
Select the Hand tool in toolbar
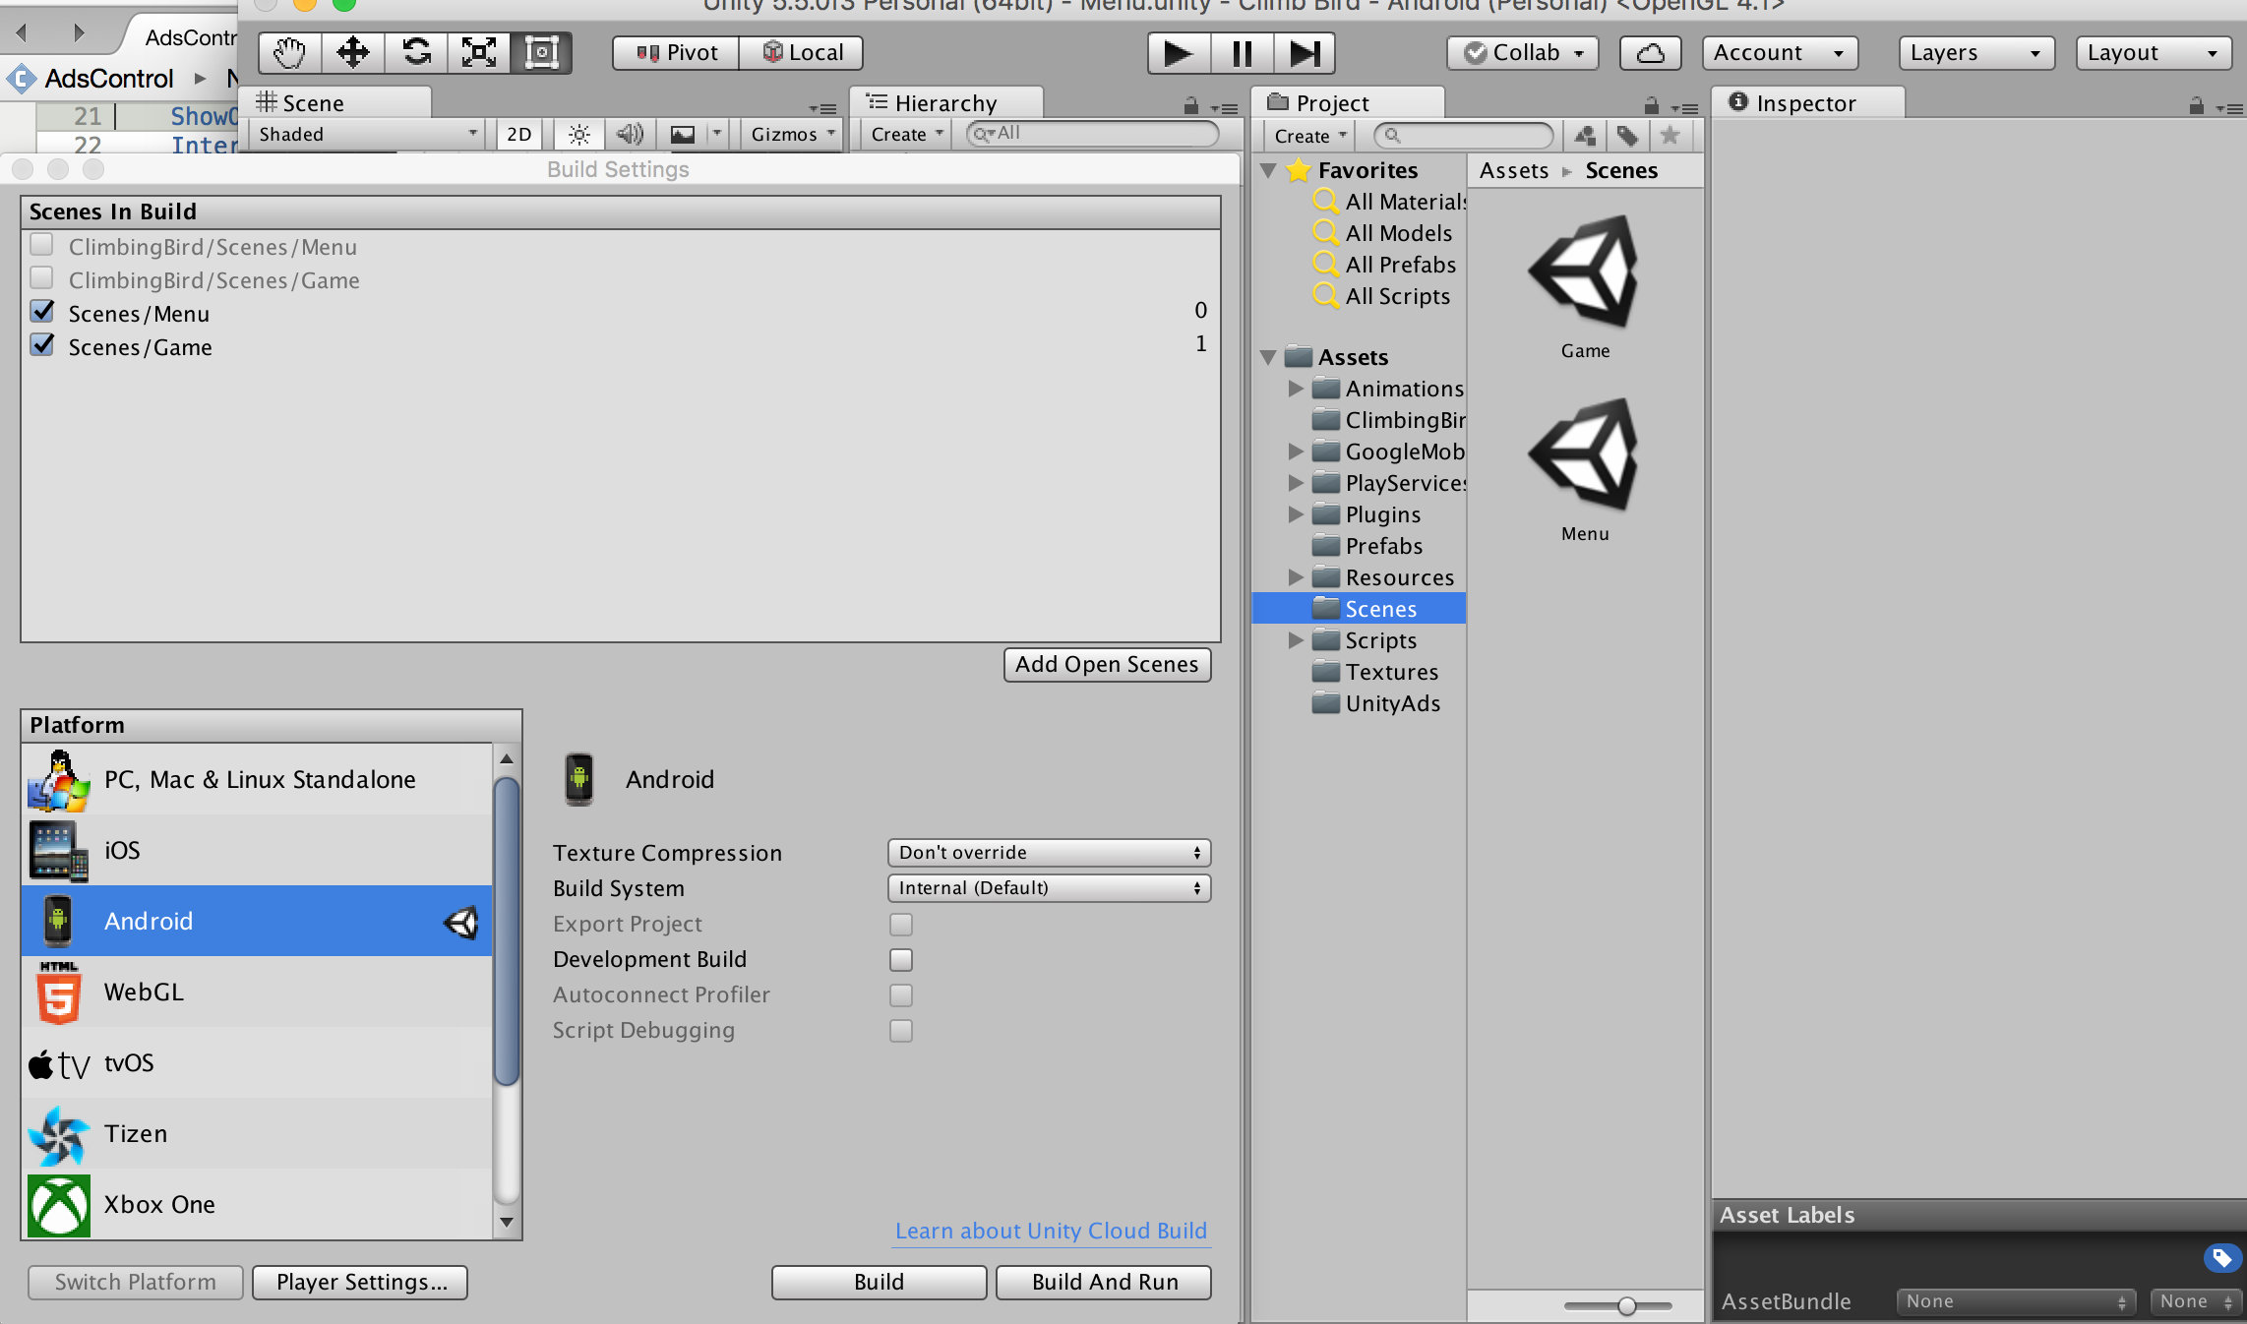click(289, 52)
